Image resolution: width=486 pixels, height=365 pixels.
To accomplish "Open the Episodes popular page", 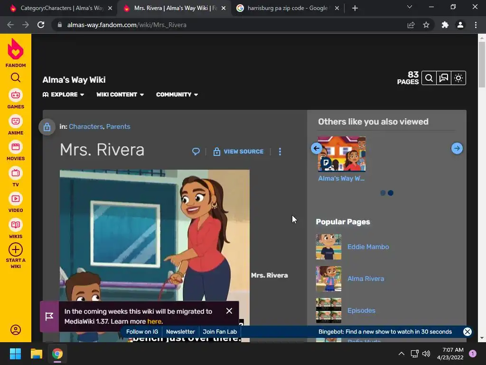I will click(361, 310).
